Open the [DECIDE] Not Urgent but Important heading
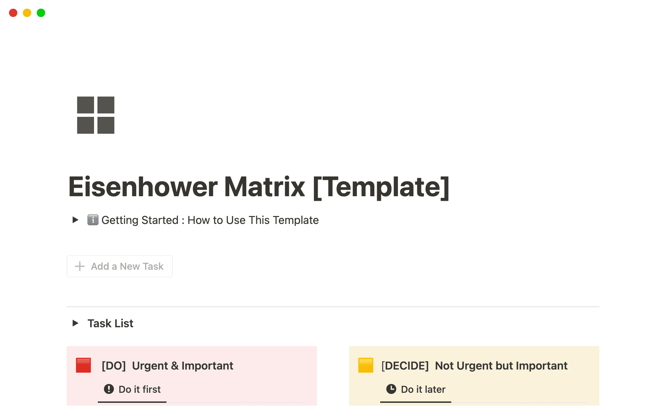The height and width of the screenshot is (416, 666). [x=474, y=365]
